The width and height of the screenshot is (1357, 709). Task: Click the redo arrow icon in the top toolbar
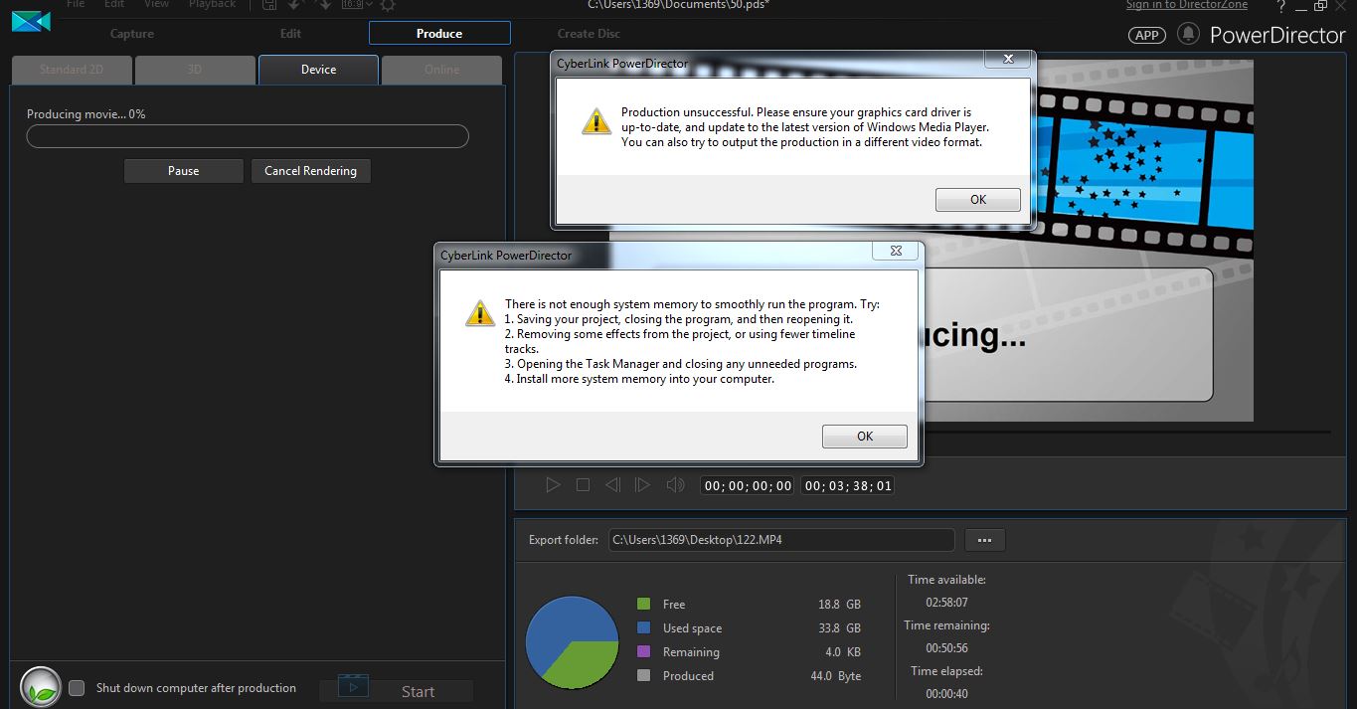point(323,5)
